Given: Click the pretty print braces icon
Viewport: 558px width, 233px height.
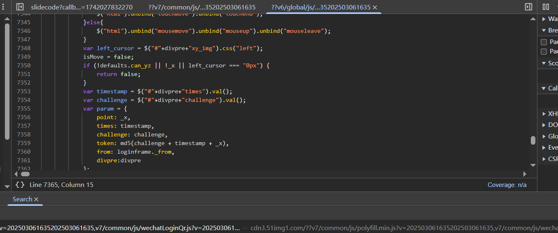Looking at the screenshot, I should (x=20, y=185).
